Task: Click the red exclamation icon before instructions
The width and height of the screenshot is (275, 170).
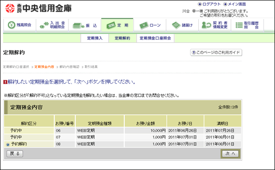Action: click(x=5, y=82)
